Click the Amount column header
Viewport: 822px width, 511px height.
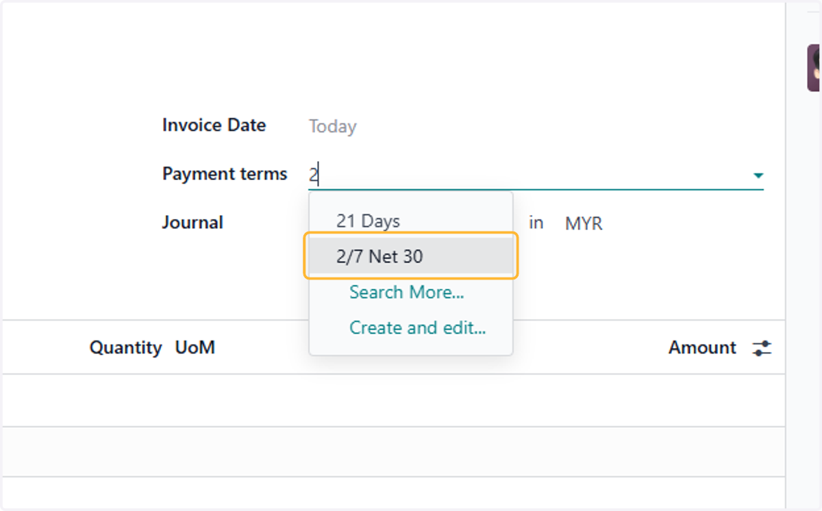coord(702,348)
